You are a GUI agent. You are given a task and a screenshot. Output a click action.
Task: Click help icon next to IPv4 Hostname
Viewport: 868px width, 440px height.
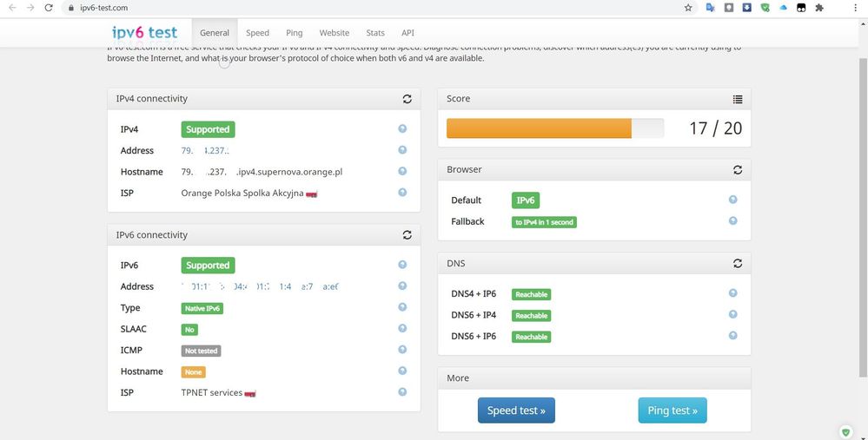402,172
